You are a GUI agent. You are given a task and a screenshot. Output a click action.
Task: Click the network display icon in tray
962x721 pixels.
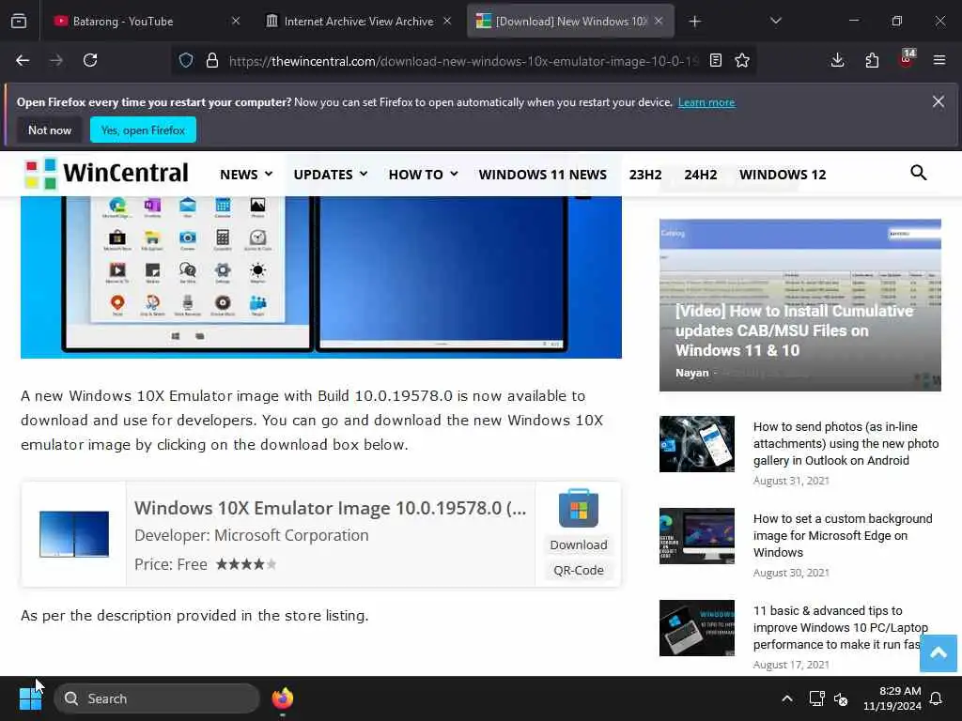[x=816, y=698]
